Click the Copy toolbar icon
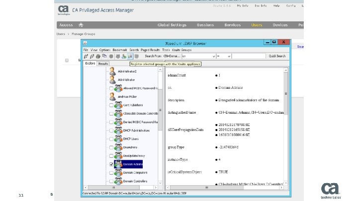 pos(104,56)
